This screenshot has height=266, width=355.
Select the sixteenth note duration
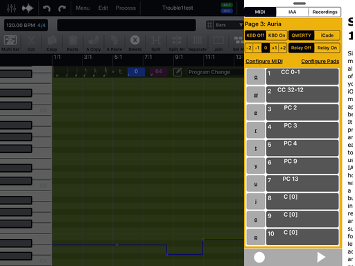95,72
